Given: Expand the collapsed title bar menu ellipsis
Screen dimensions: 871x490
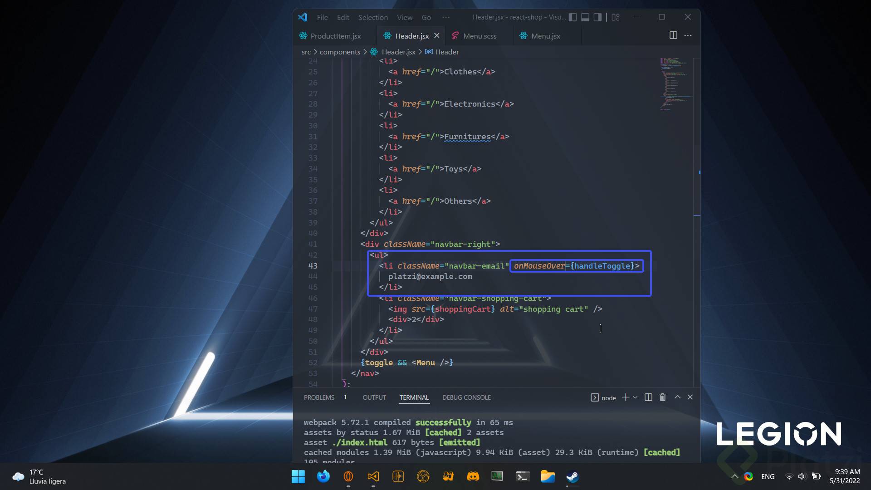Looking at the screenshot, I should coord(446,17).
